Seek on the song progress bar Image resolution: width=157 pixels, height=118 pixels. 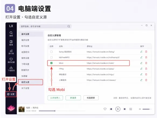62,111
